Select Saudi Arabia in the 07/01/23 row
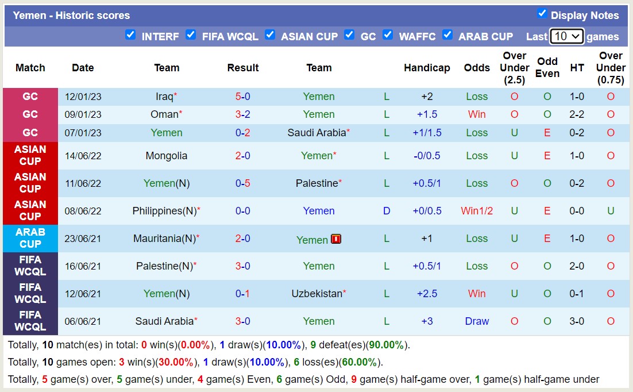 317,133
